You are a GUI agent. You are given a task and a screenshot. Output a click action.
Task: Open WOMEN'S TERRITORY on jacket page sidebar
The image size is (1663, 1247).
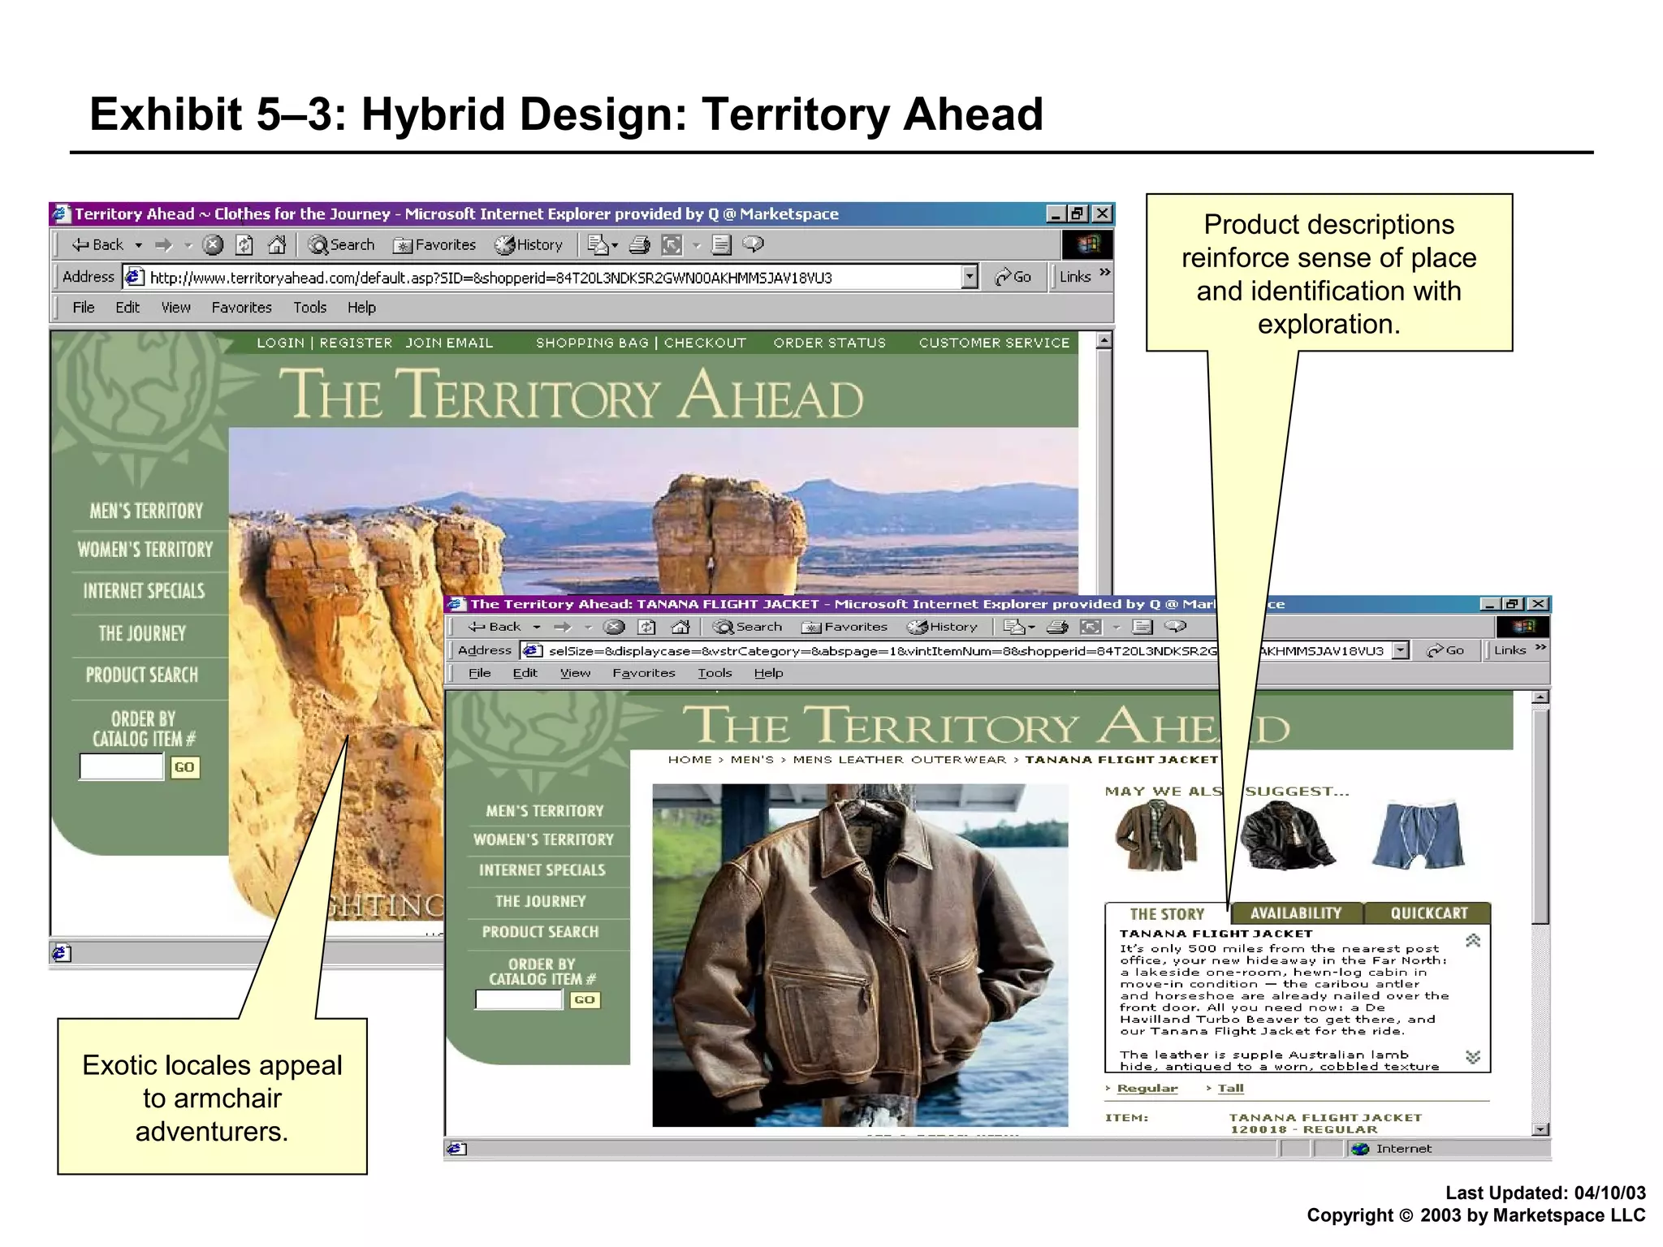click(544, 839)
